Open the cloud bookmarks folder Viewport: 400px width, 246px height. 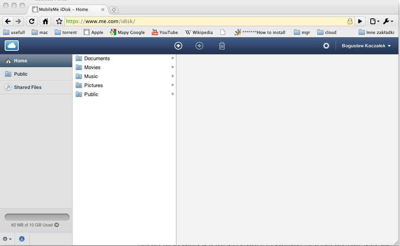point(327,32)
